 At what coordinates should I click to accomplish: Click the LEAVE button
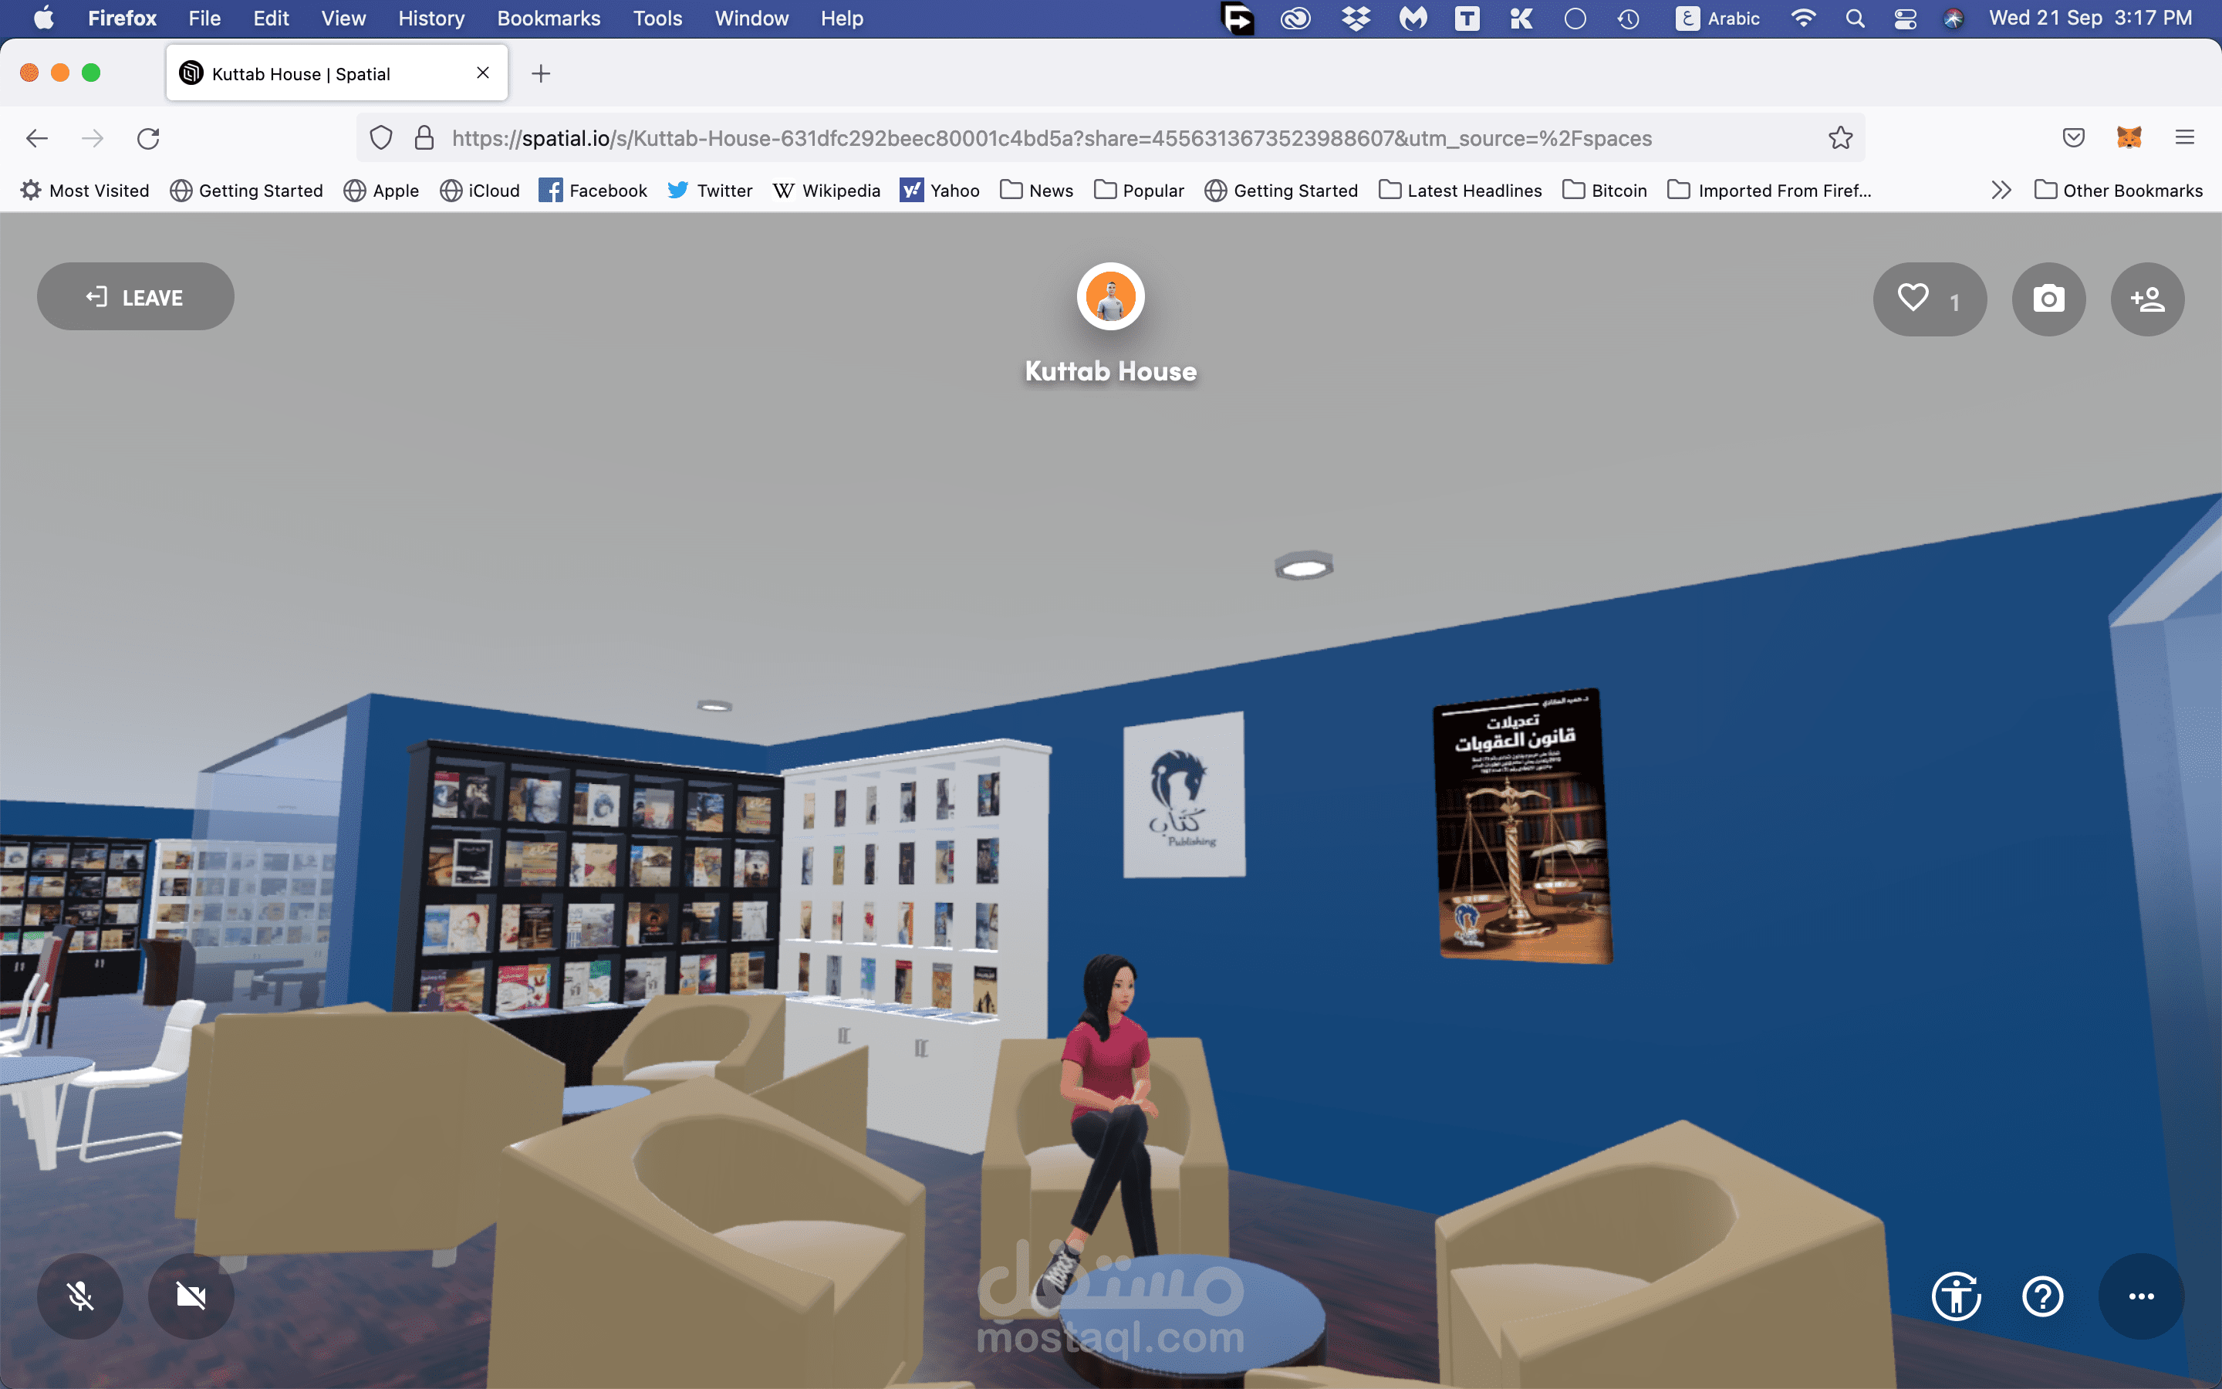click(135, 297)
